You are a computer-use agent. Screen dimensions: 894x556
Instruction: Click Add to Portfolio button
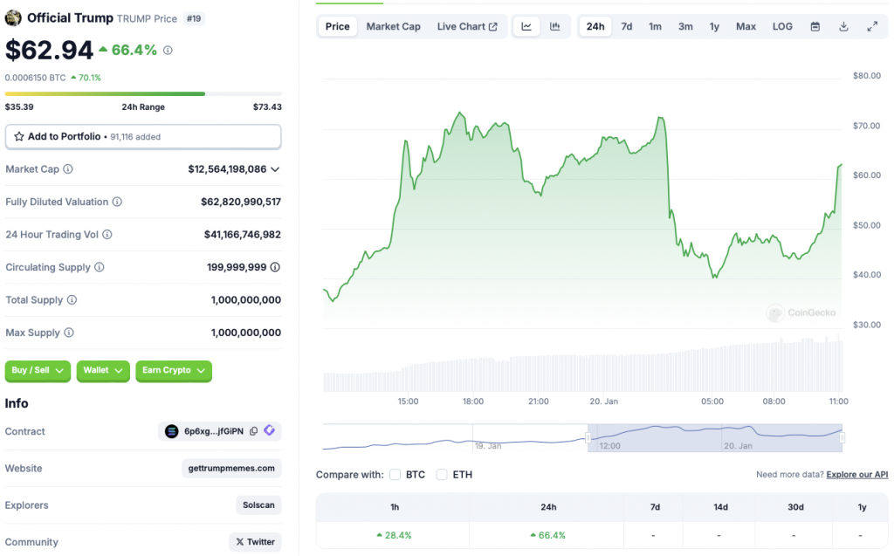143,137
